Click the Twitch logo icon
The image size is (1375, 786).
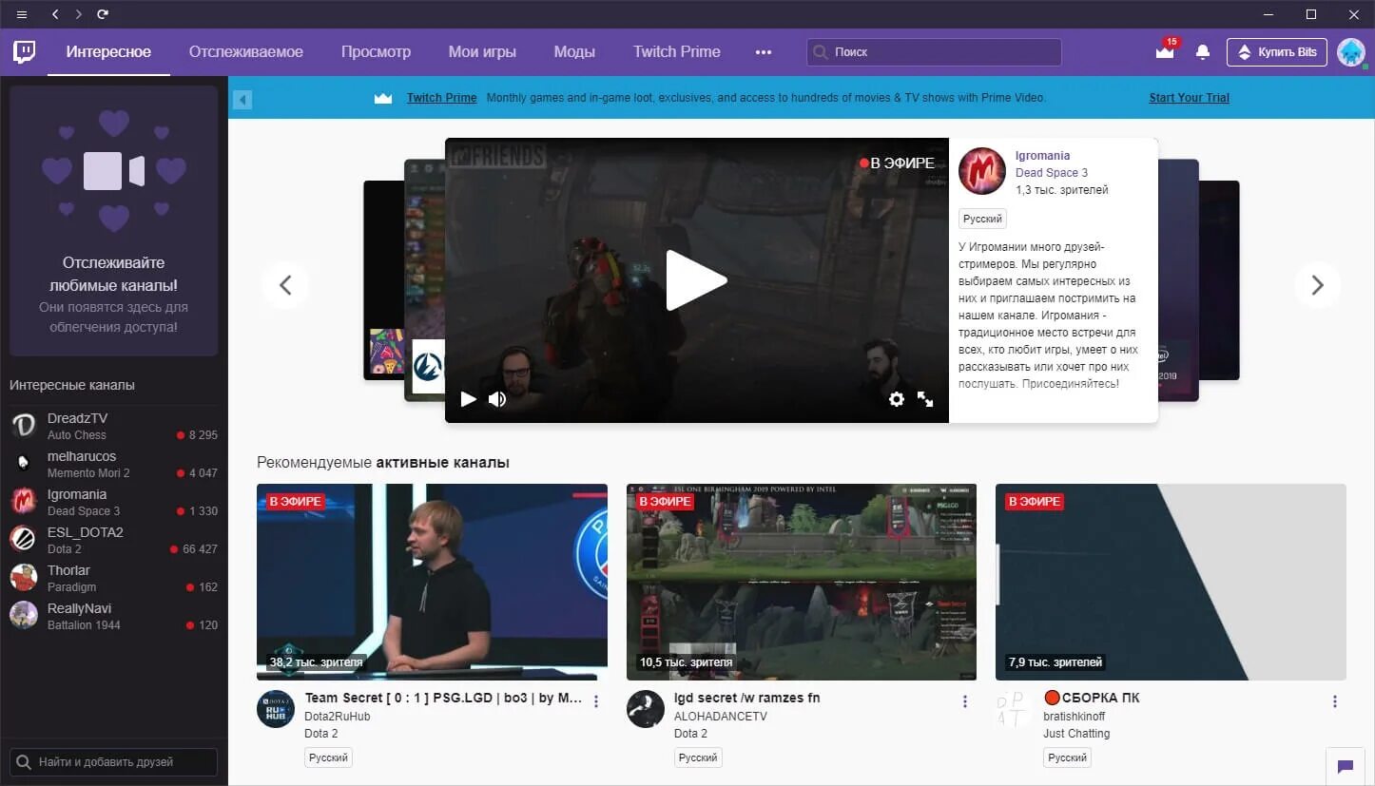tap(25, 51)
